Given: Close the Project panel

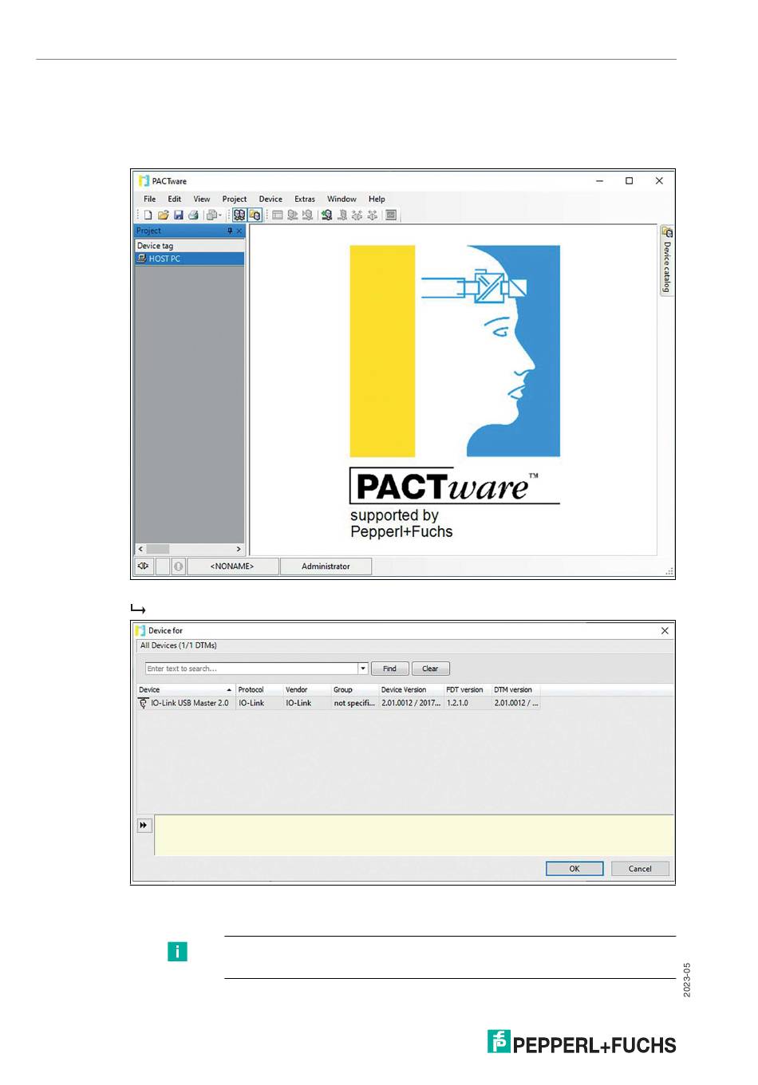Looking at the screenshot, I should (239, 231).
